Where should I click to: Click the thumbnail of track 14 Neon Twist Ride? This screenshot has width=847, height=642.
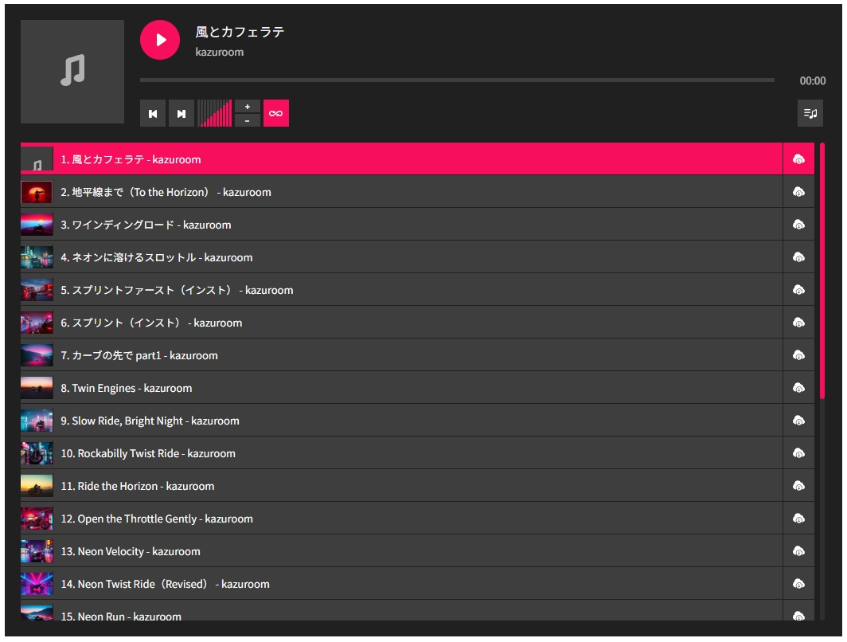pyautogui.click(x=37, y=584)
